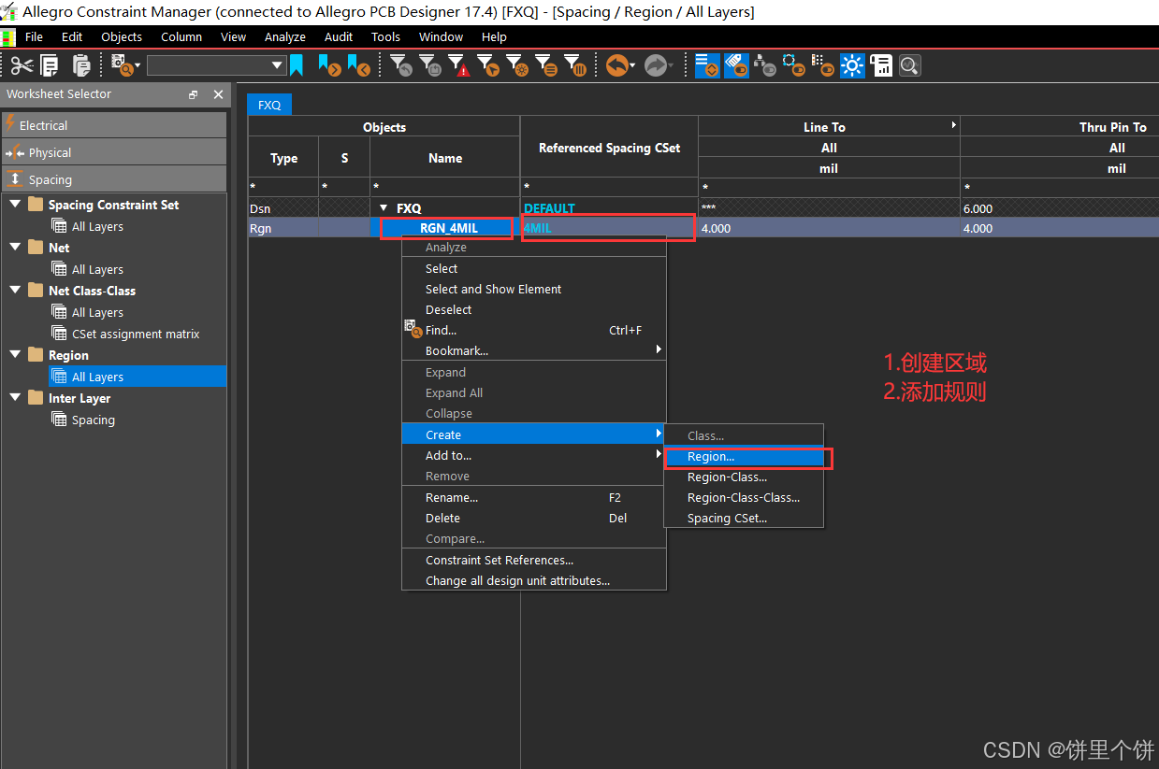Viewport: 1159px width, 769px height.
Task: Toggle the tag label display button
Action: coord(736,65)
